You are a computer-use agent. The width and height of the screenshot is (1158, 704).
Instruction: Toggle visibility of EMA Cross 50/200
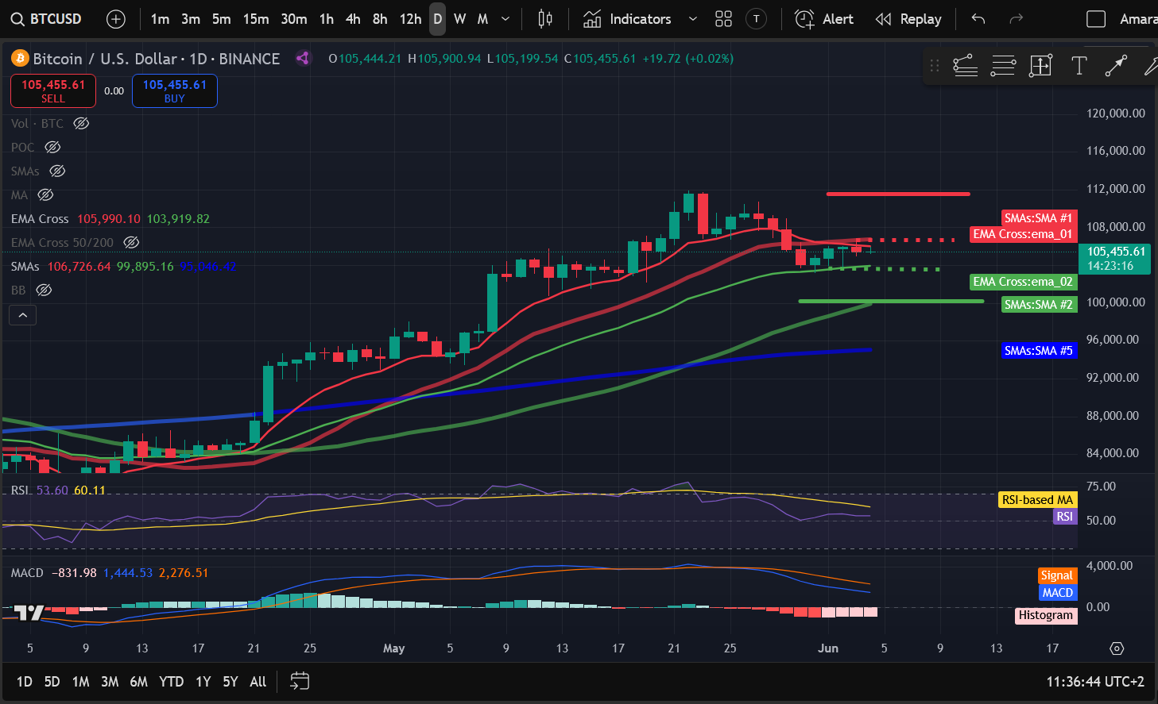point(131,243)
